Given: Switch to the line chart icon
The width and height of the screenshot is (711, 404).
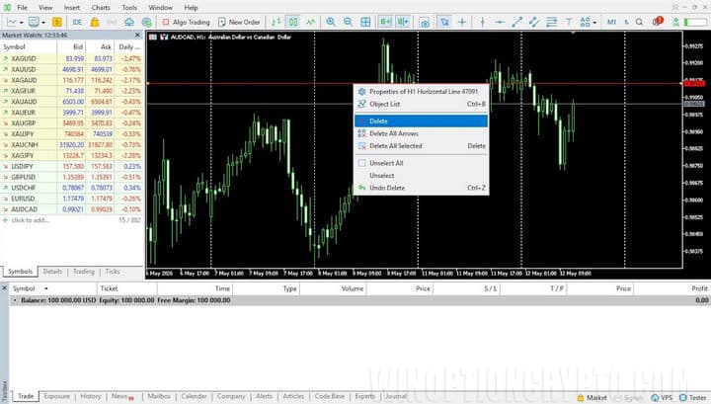Looking at the screenshot, I should (x=311, y=22).
